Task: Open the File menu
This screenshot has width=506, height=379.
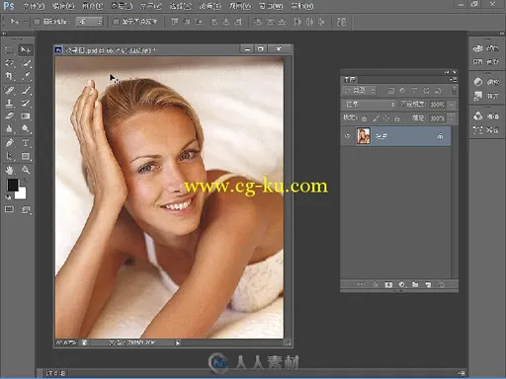Action: coord(34,6)
